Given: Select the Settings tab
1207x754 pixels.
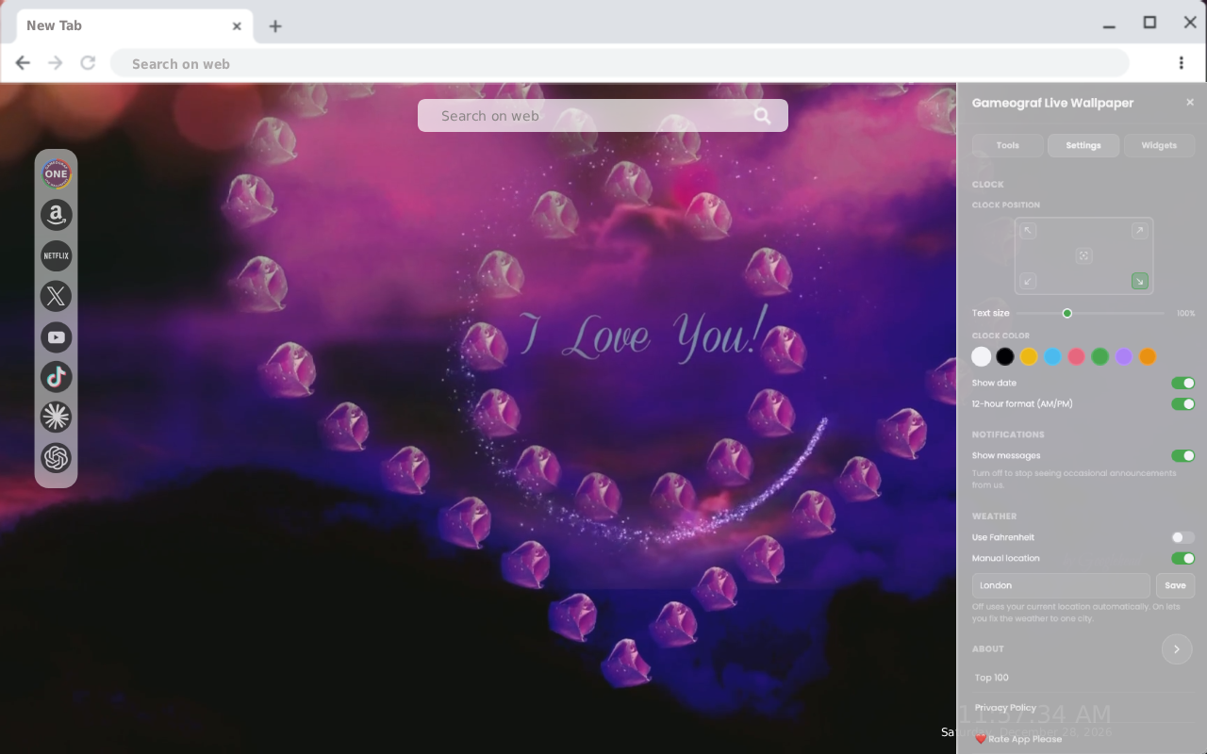Looking at the screenshot, I should coord(1083,145).
